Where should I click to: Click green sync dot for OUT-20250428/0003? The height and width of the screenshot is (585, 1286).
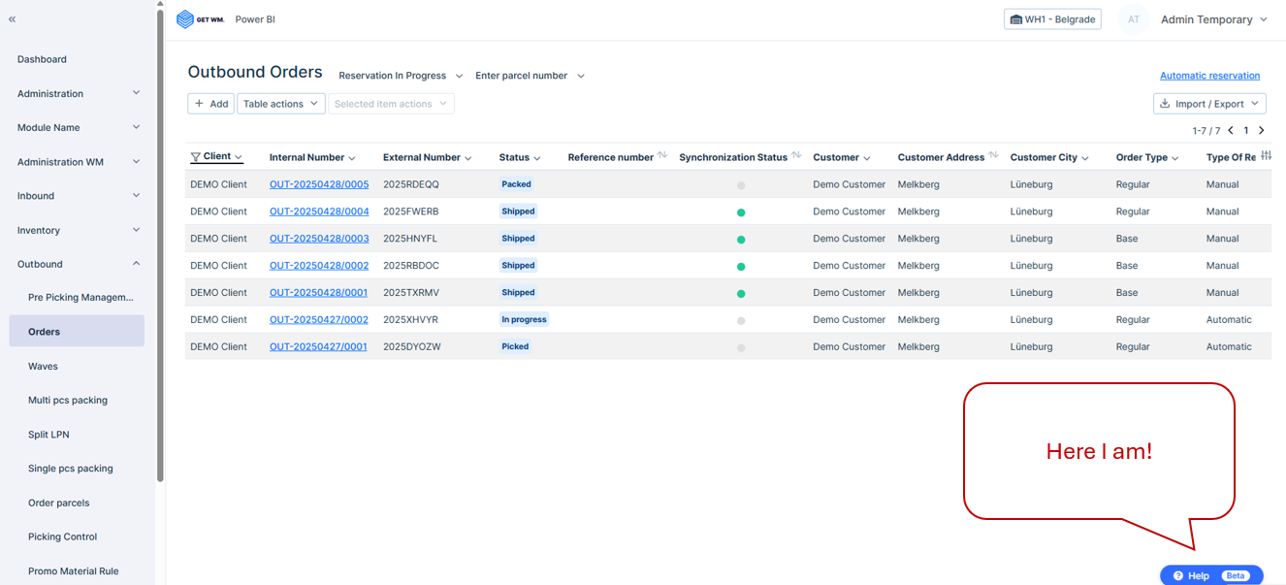pyautogui.click(x=741, y=240)
